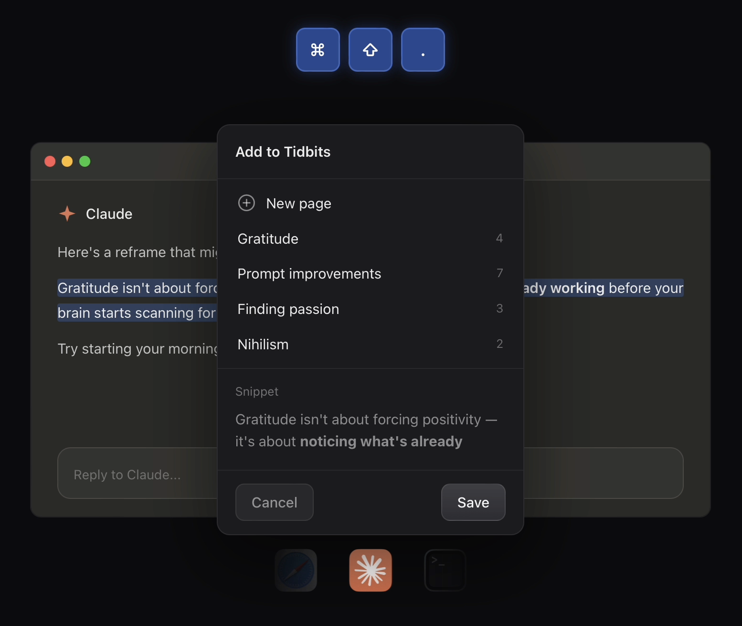The width and height of the screenshot is (742, 626).
Task: Click the 'Add to Tidbits' dialog title
Action: click(x=283, y=152)
